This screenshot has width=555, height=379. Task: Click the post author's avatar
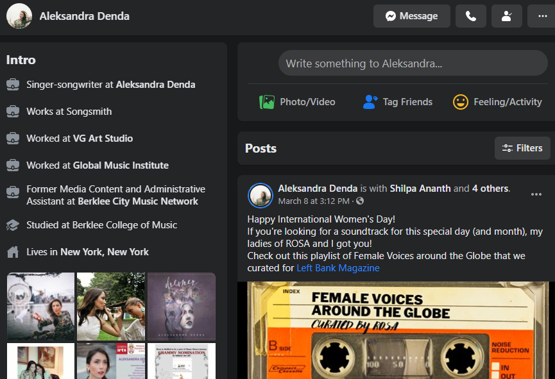tap(261, 195)
